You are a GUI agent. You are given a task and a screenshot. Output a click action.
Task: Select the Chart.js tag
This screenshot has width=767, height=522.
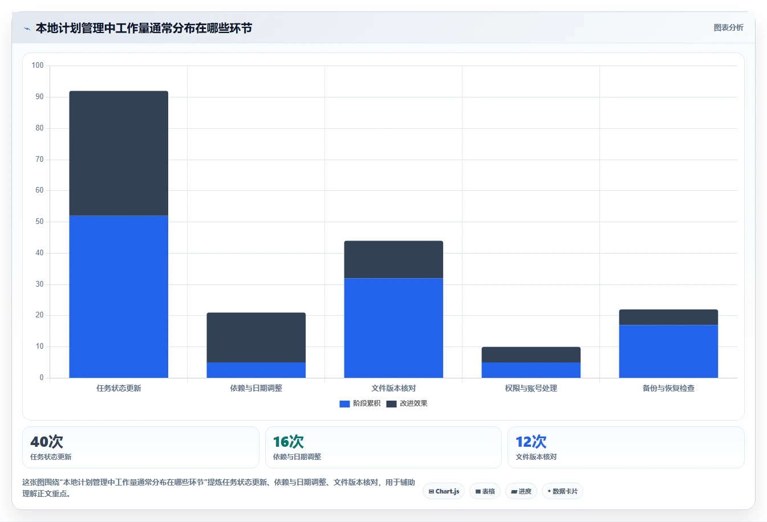(444, 491)
